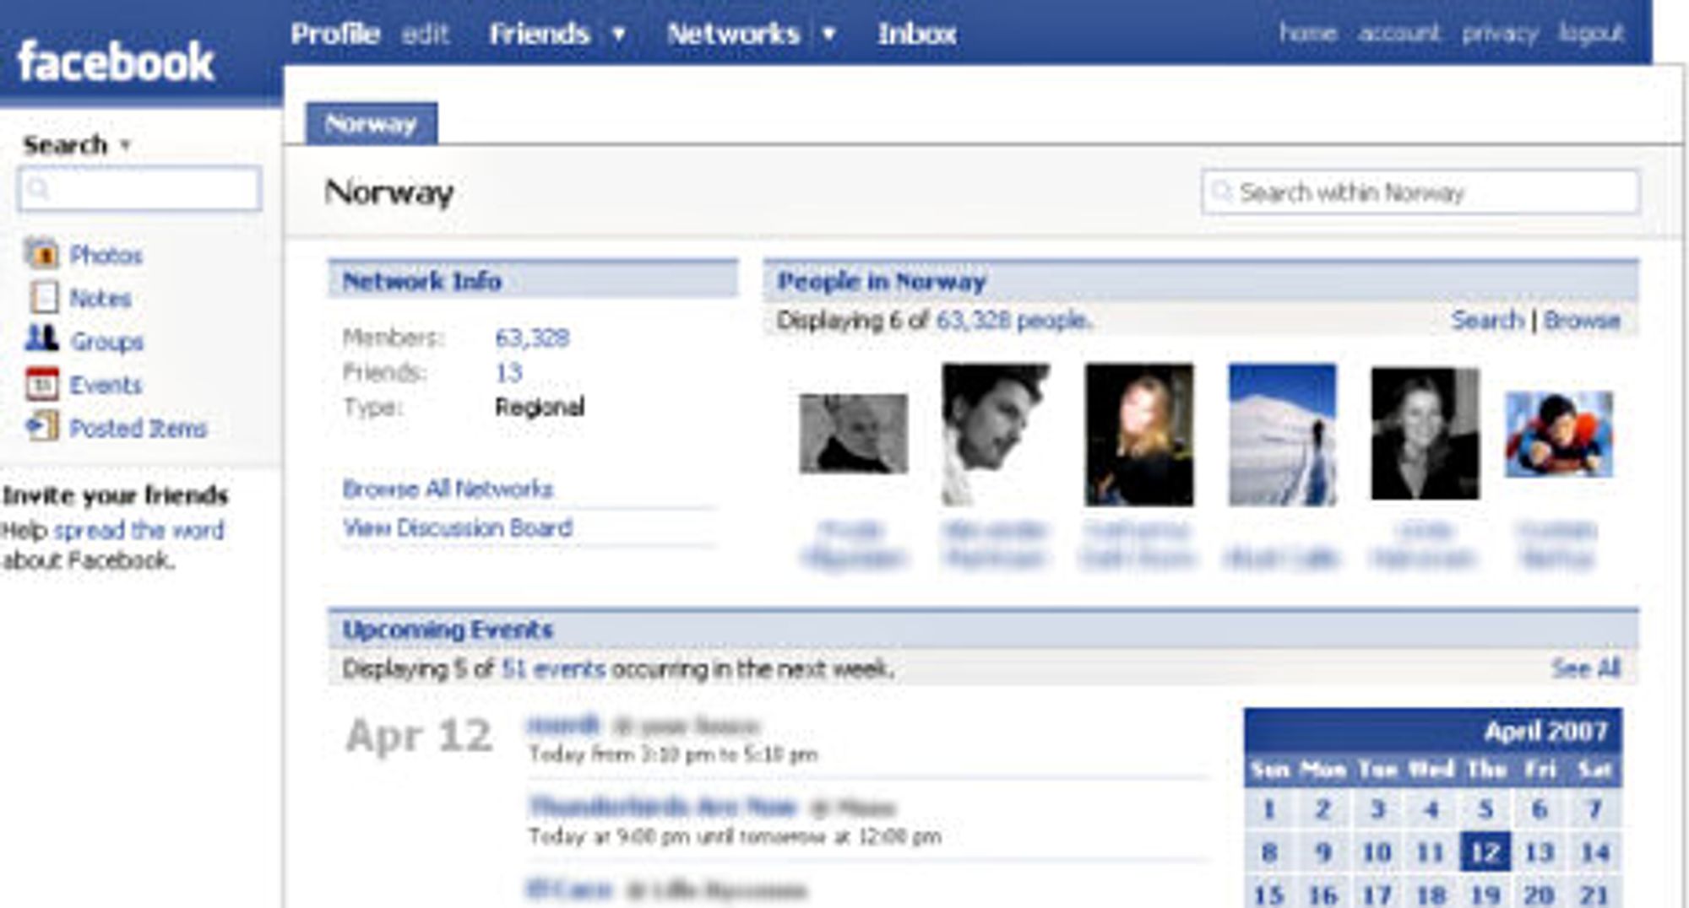The image size is (1689, 908).
Task: Focus the left sidebar search field
Action: (139, 188)
